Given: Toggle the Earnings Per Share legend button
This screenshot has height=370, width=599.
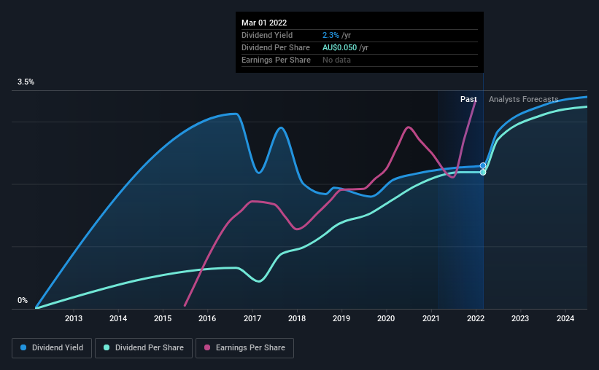Looking at the screenshot, I should pyautogui.click(x=244, y=348).
